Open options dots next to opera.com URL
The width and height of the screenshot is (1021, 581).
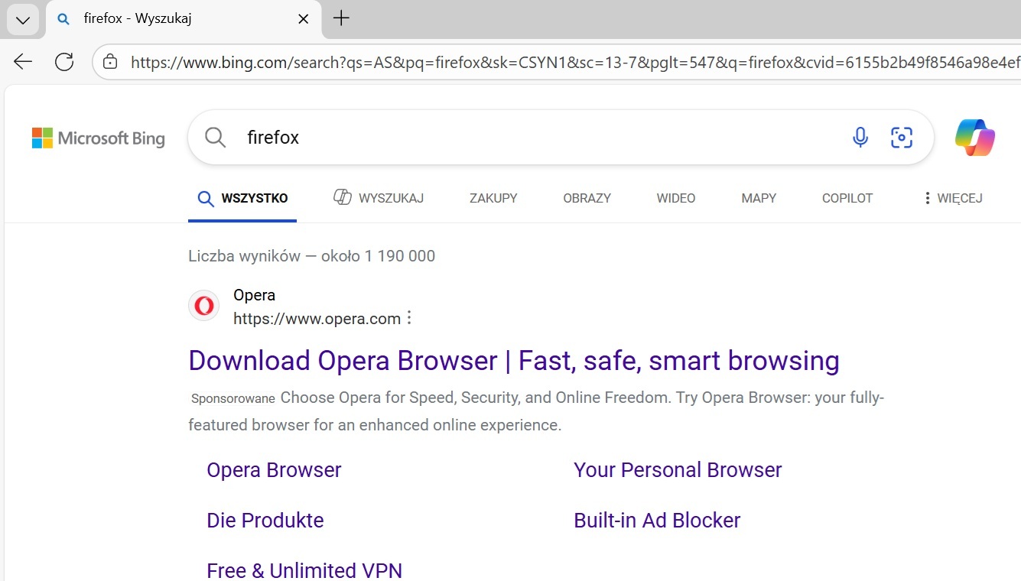click(409, 318)
